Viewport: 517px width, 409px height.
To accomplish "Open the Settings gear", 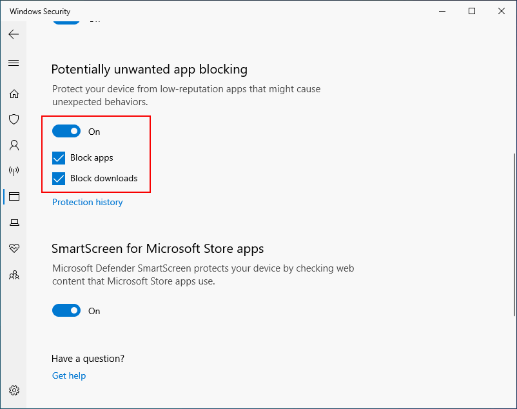I will [x=14, y=390].
